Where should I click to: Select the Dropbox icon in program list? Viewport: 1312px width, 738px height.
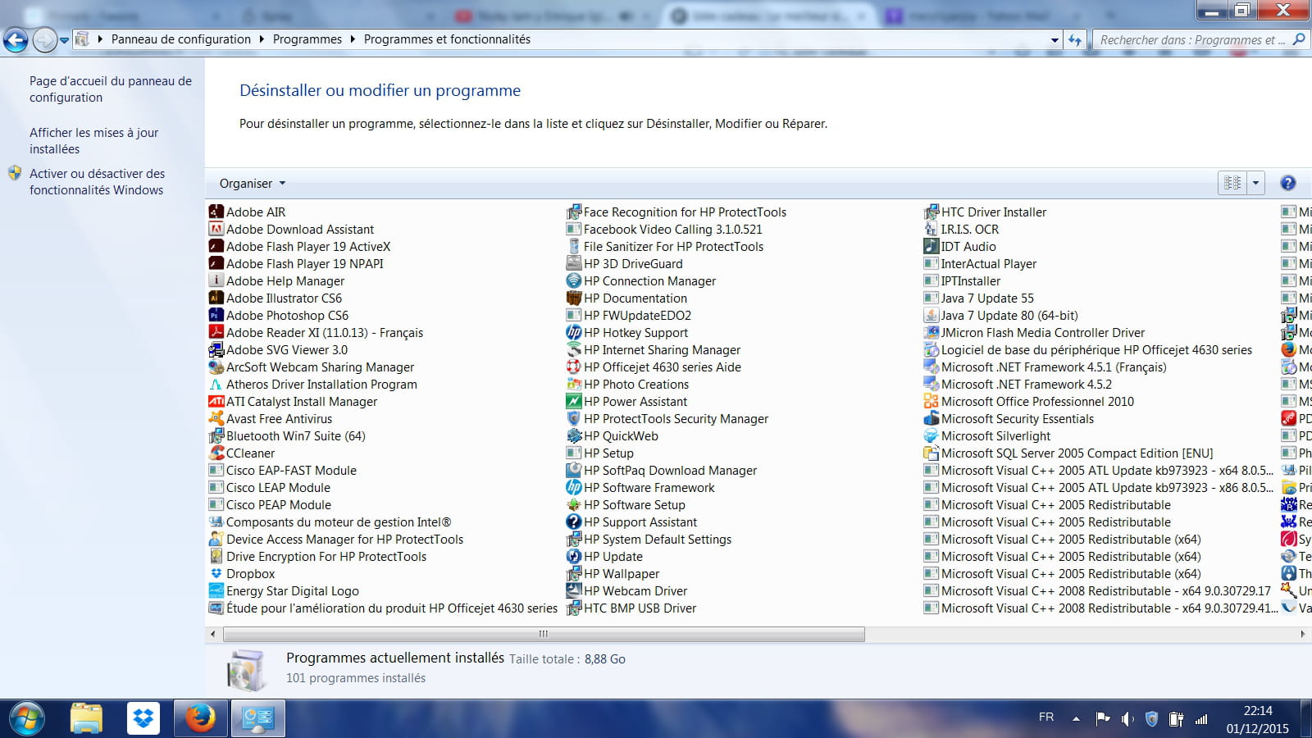[x=216, y=573]
